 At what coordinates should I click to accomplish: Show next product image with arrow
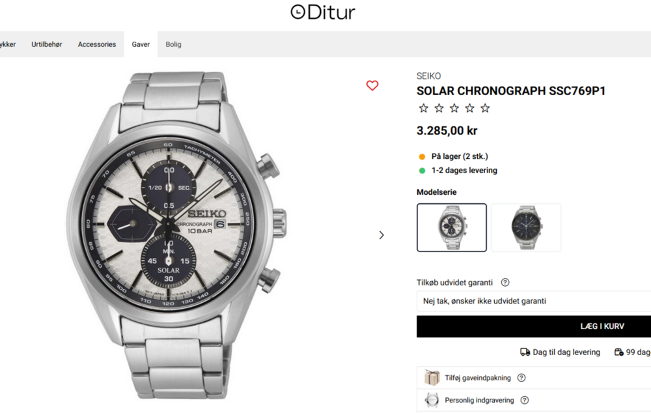click(381, 235)
